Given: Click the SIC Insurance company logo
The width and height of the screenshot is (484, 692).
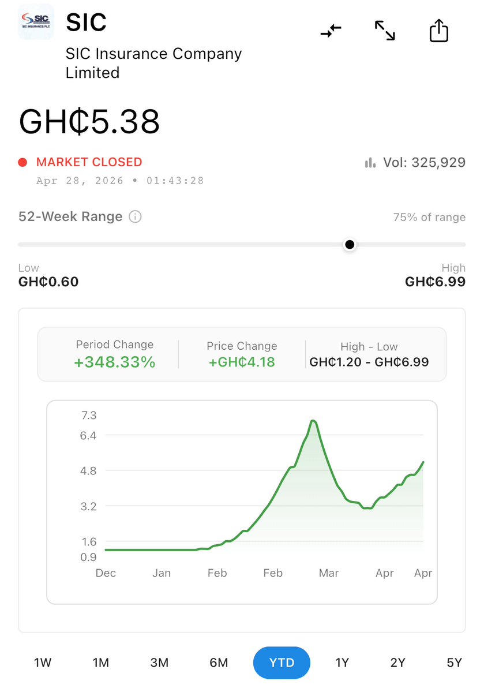Looking at the screenshot, I should click(x=35, y=23).
